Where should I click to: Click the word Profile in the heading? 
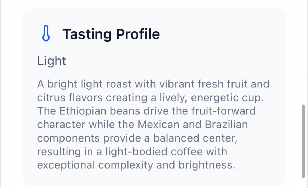coord(138,34)
